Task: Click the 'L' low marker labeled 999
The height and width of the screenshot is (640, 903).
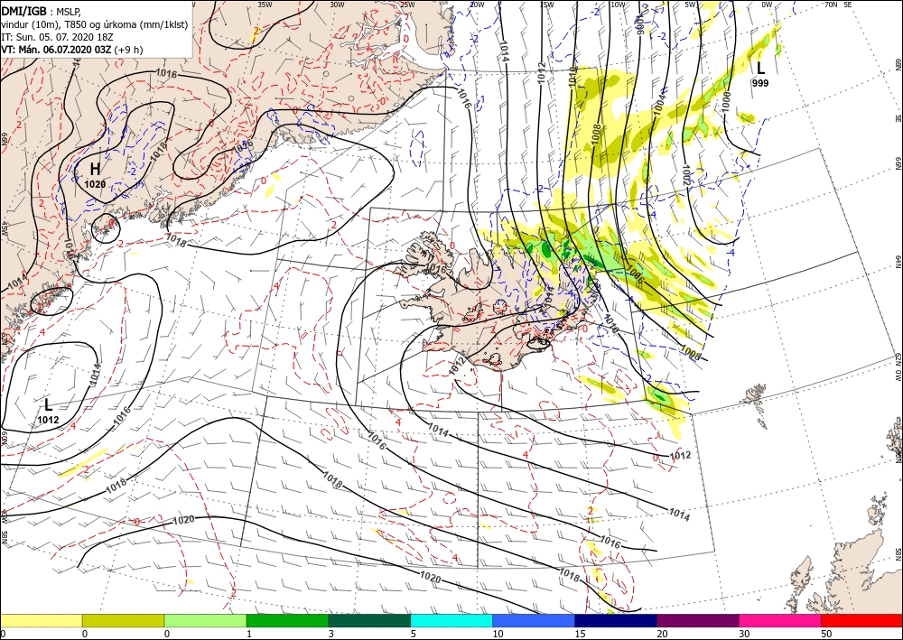Action: pyautogui.click(x=760, y=69)
